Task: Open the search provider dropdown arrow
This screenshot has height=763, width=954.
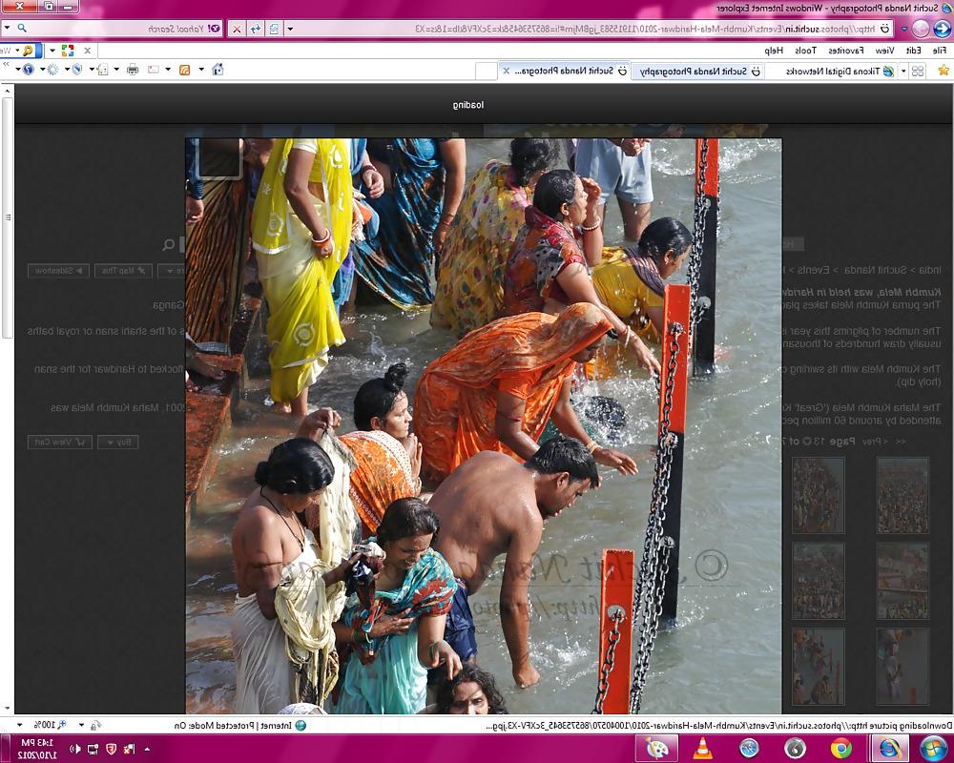Action: tap(7, 29)
